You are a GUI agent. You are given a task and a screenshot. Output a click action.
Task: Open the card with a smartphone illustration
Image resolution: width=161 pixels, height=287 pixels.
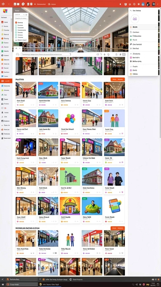coord(114,210)
